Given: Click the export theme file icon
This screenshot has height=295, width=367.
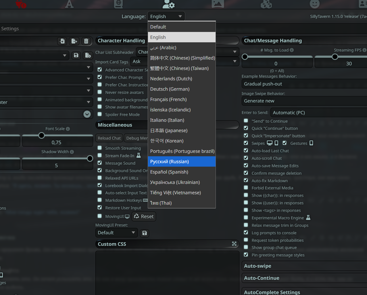Looking at the screenshot, I should (74, 41).
